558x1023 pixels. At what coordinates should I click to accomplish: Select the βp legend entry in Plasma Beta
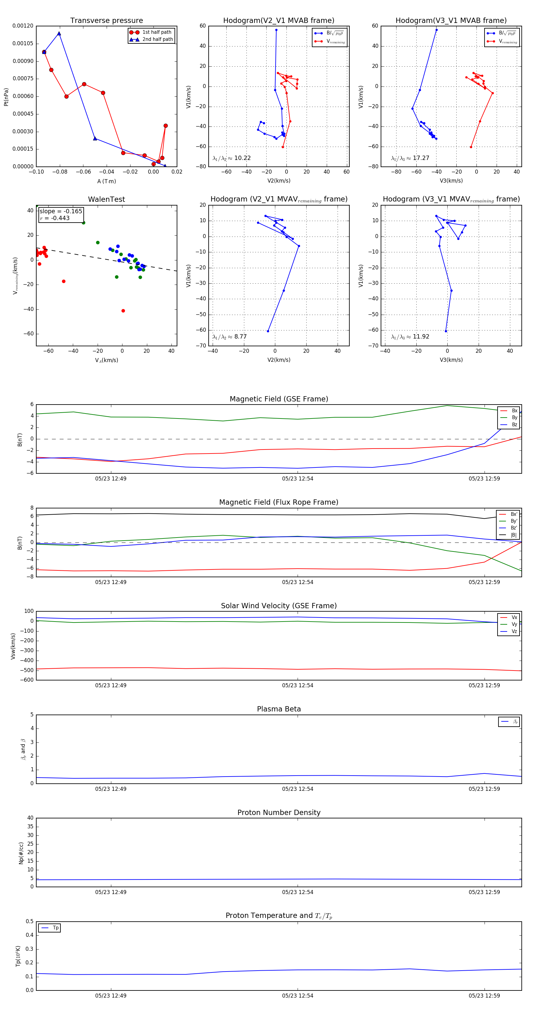pos(509,722)
